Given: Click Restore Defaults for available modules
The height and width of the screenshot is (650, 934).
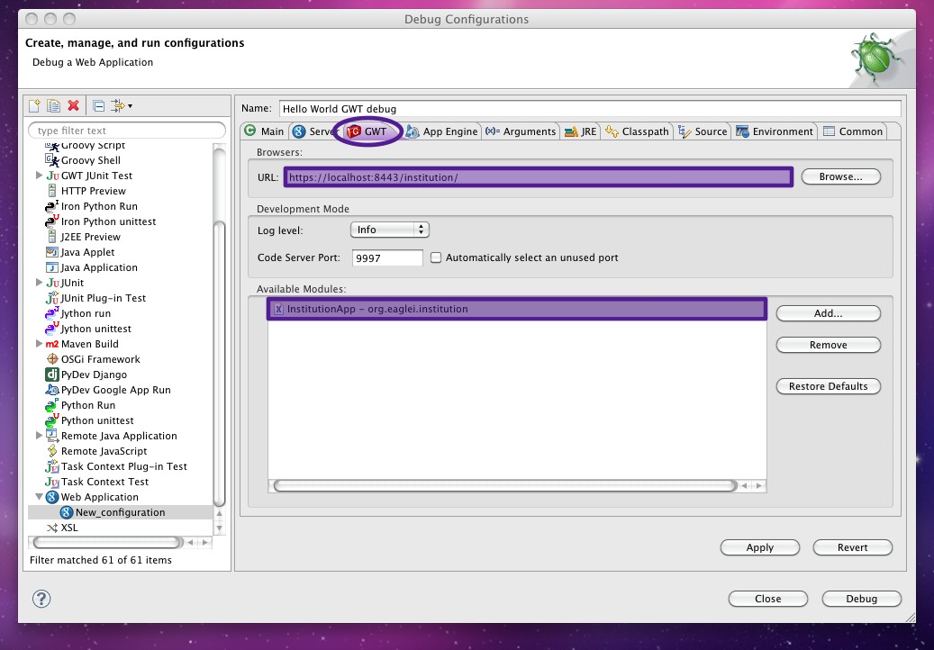Looking at the screenshot, I should 827,385.
